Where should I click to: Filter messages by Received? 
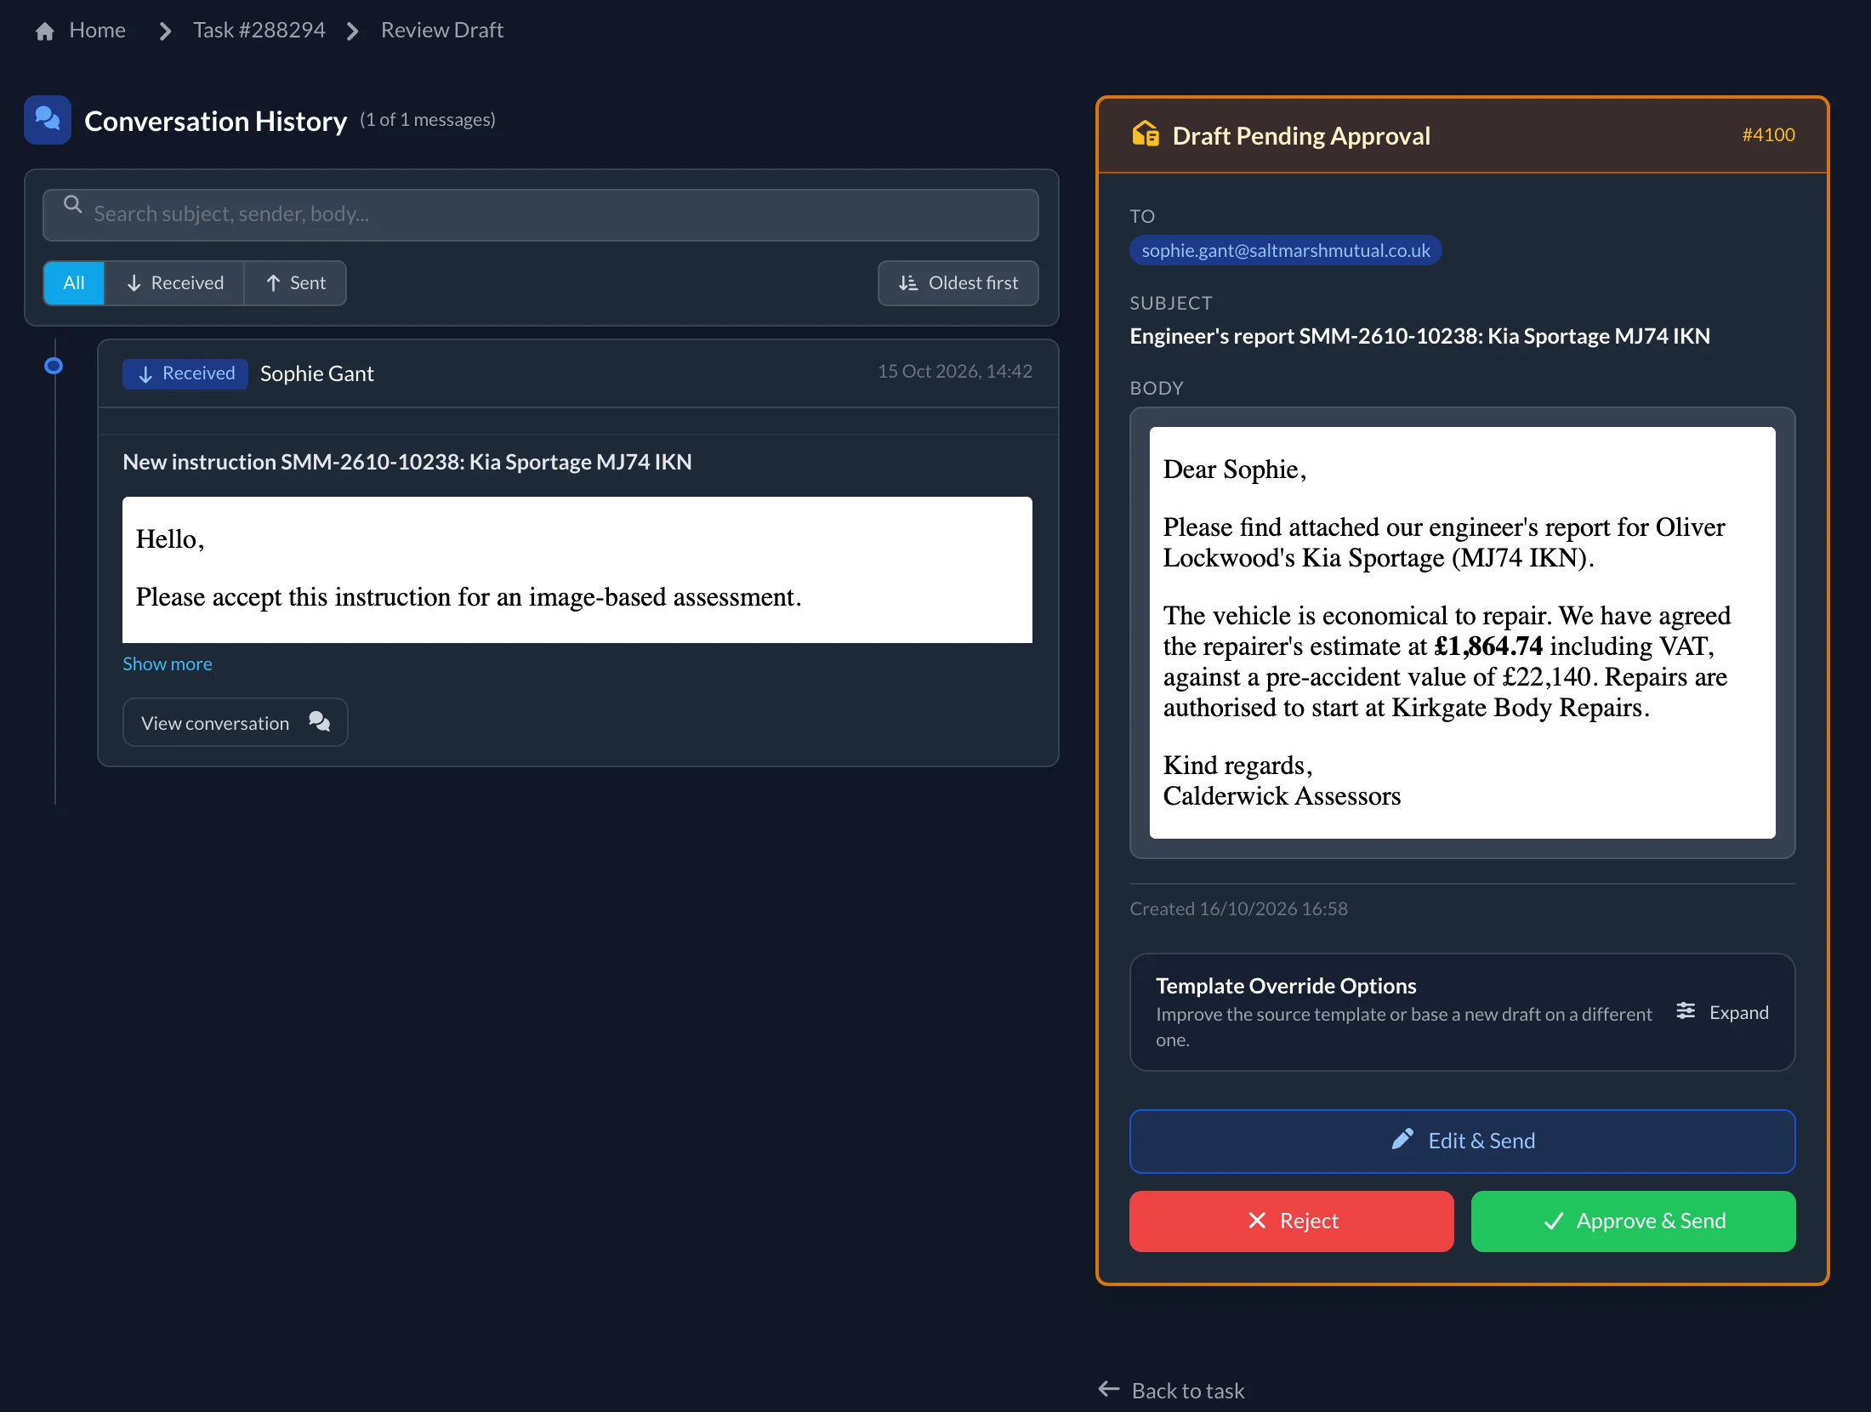(174, 283)
